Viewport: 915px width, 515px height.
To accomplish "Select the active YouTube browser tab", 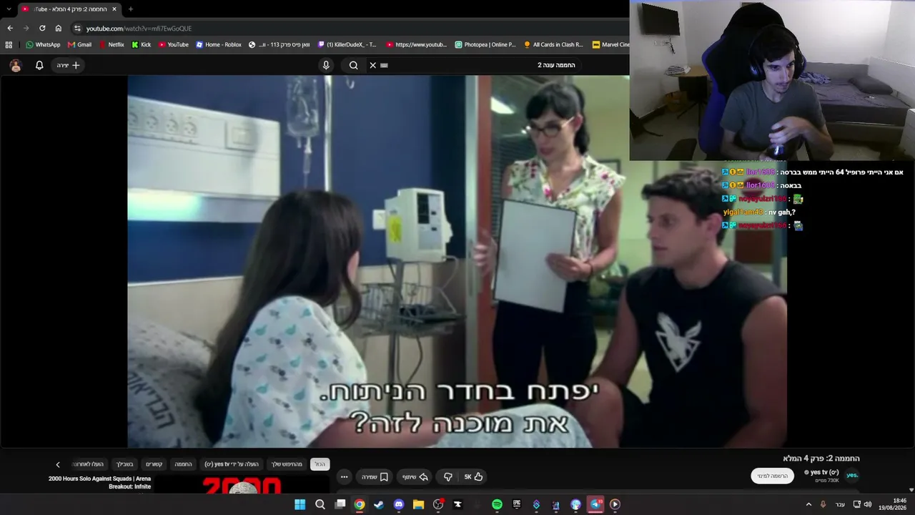I will tap(69, 9).
